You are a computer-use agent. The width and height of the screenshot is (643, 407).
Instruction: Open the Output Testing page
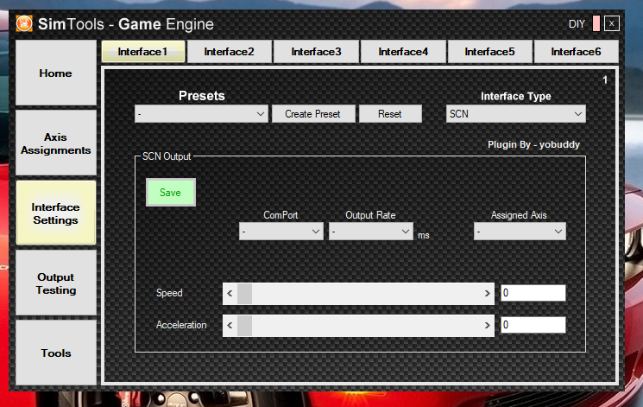[56, 283]
